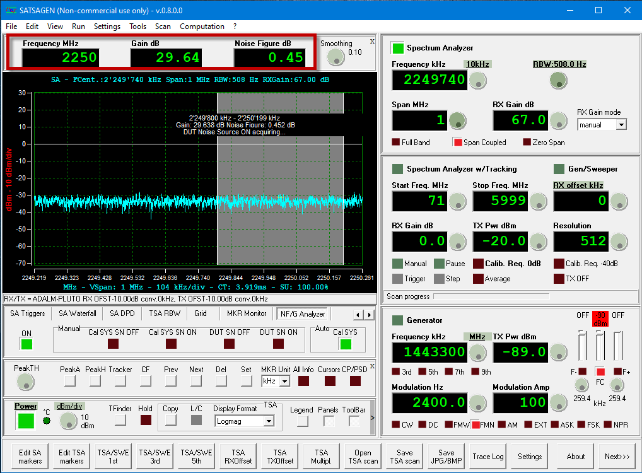Viewport: 642px width, 473px height.
Task: Toggle the Hold checkbox
Action: coord(146,420)
